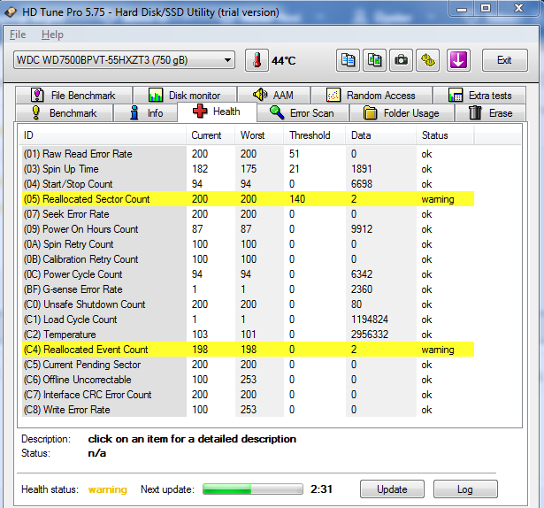The height and width of the screenshot is (508, 544).
Task: Click the 2:31 countdown timer
Action: click(321, 489)
